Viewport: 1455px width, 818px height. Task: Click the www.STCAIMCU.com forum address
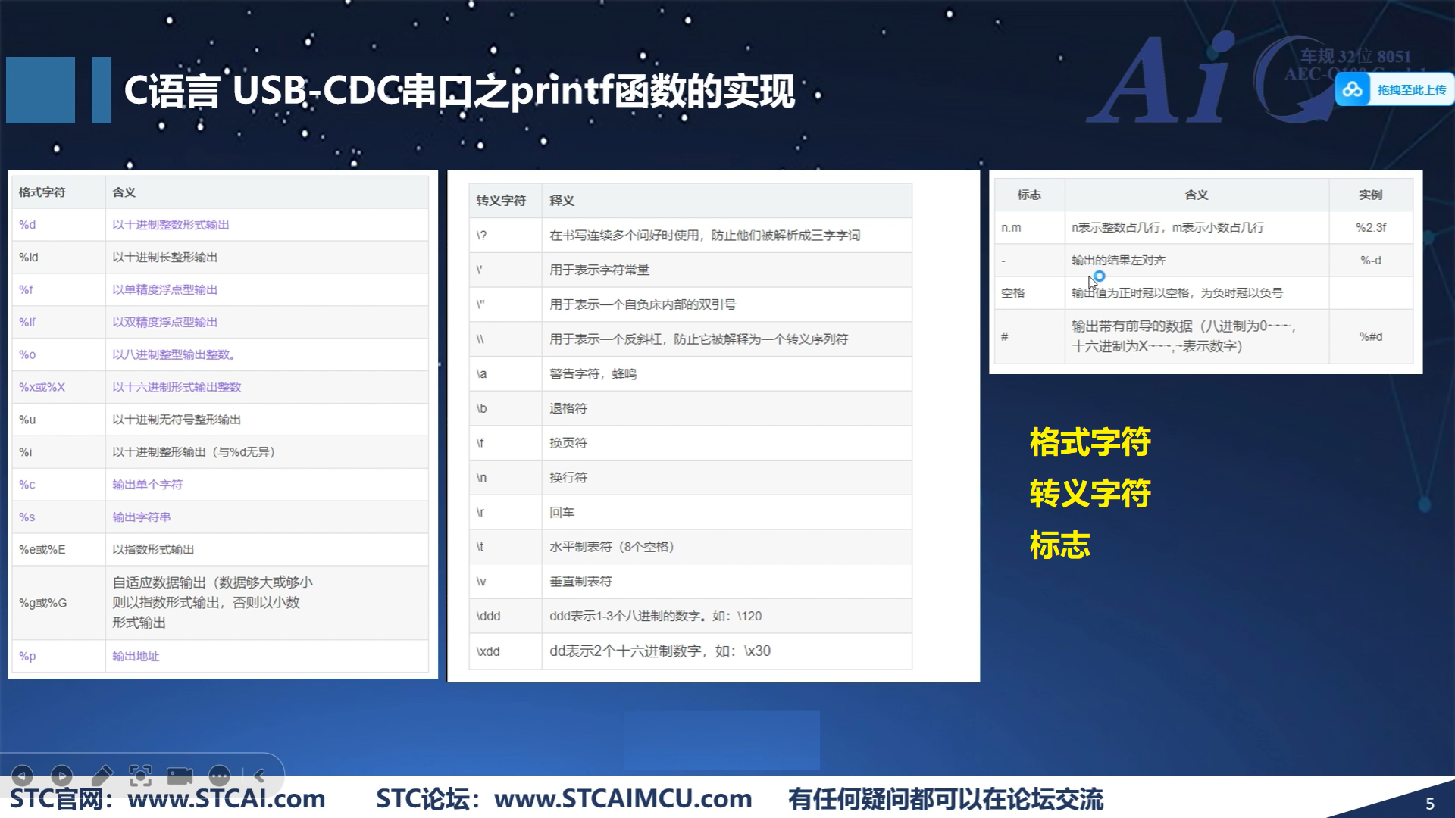[622, 799]
